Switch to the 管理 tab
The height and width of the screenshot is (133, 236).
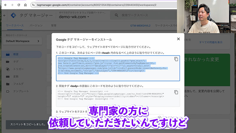click(53, 25)
